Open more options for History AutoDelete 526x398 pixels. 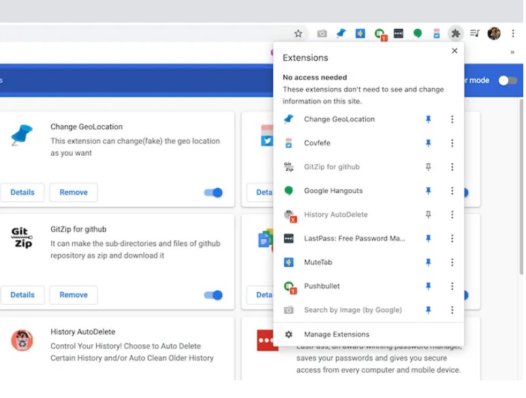tap(452, 214)
